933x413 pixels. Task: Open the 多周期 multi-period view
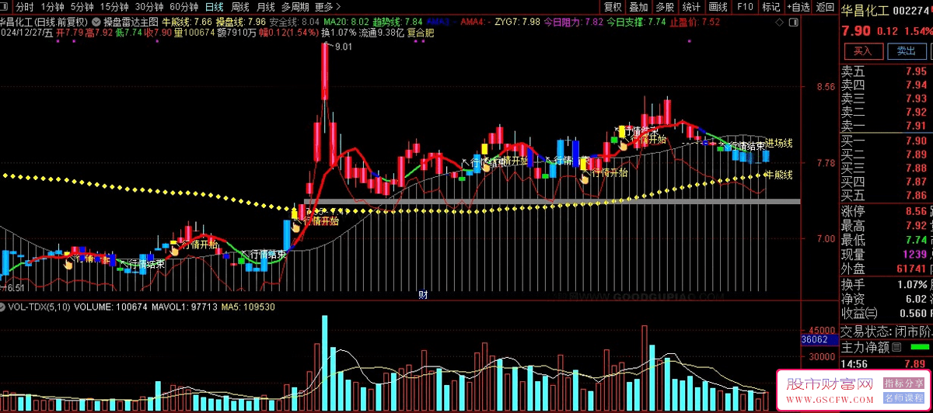[295, 7]
